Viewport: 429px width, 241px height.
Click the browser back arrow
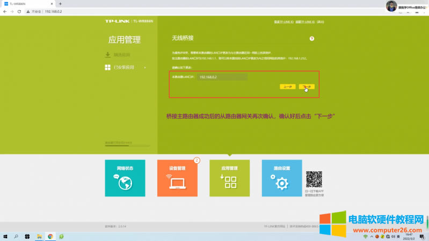click(4, 11)
